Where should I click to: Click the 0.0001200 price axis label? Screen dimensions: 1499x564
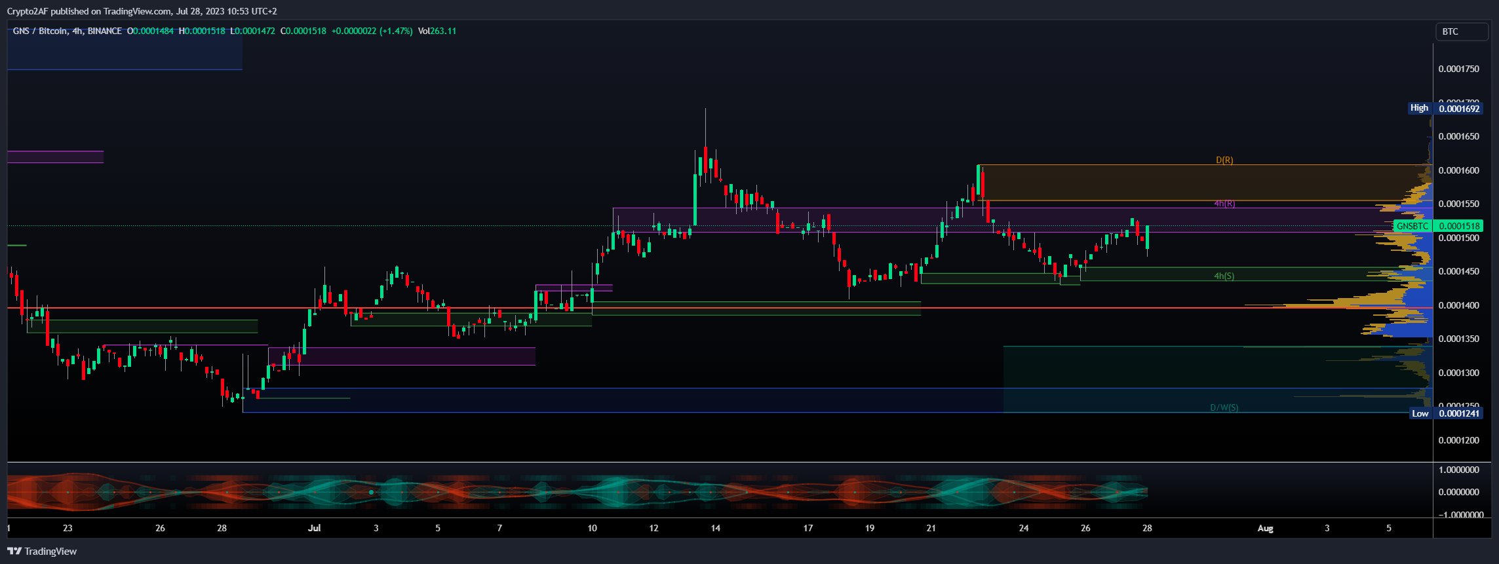coord(1458,440)
